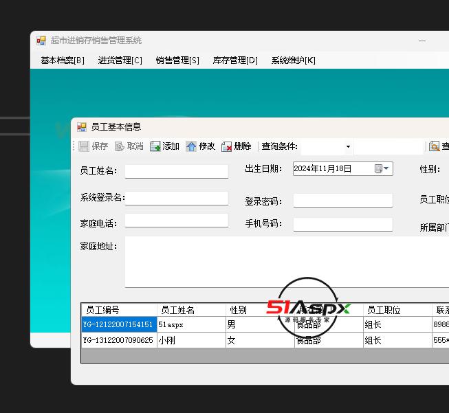Click the 保存 (Save) toolbar icon
The width and height of the screenshot is (449, 413).
(x=84, y=146)
